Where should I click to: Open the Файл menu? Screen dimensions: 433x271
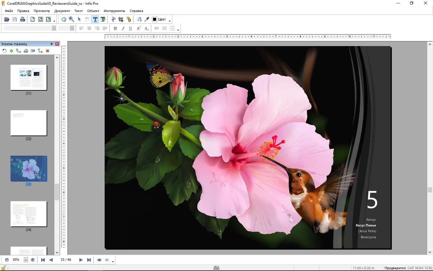9,11
